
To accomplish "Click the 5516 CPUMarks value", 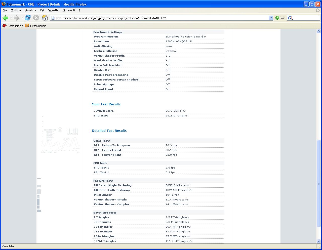I will coord(177,115).
